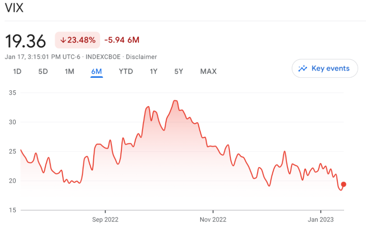Screen dimensions: 366x230
Task: Select the 1M range tab
Action: (x=70, y=72)
